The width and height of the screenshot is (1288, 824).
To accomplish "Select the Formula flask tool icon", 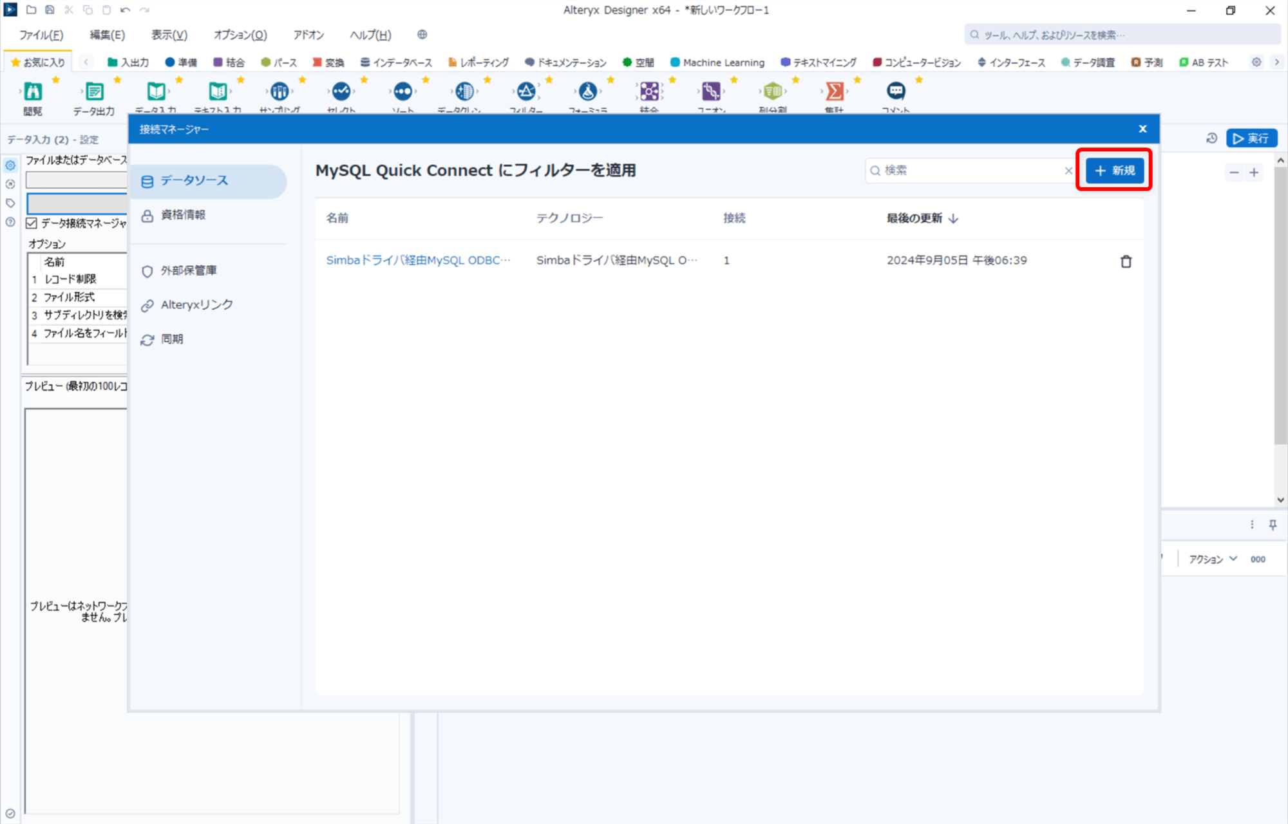I will (x=588, y=91).
